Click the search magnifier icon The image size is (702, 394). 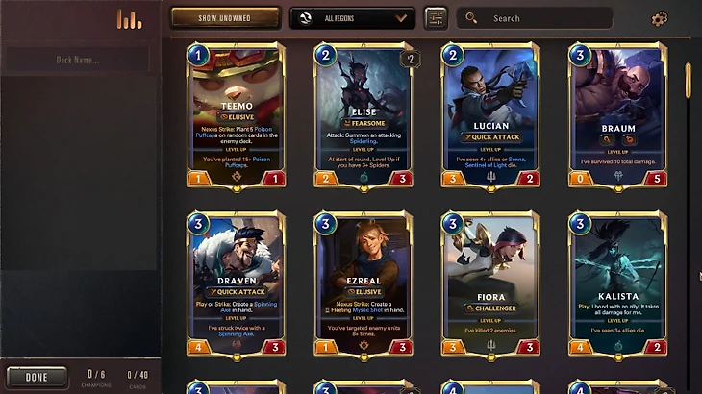[471, 18]
